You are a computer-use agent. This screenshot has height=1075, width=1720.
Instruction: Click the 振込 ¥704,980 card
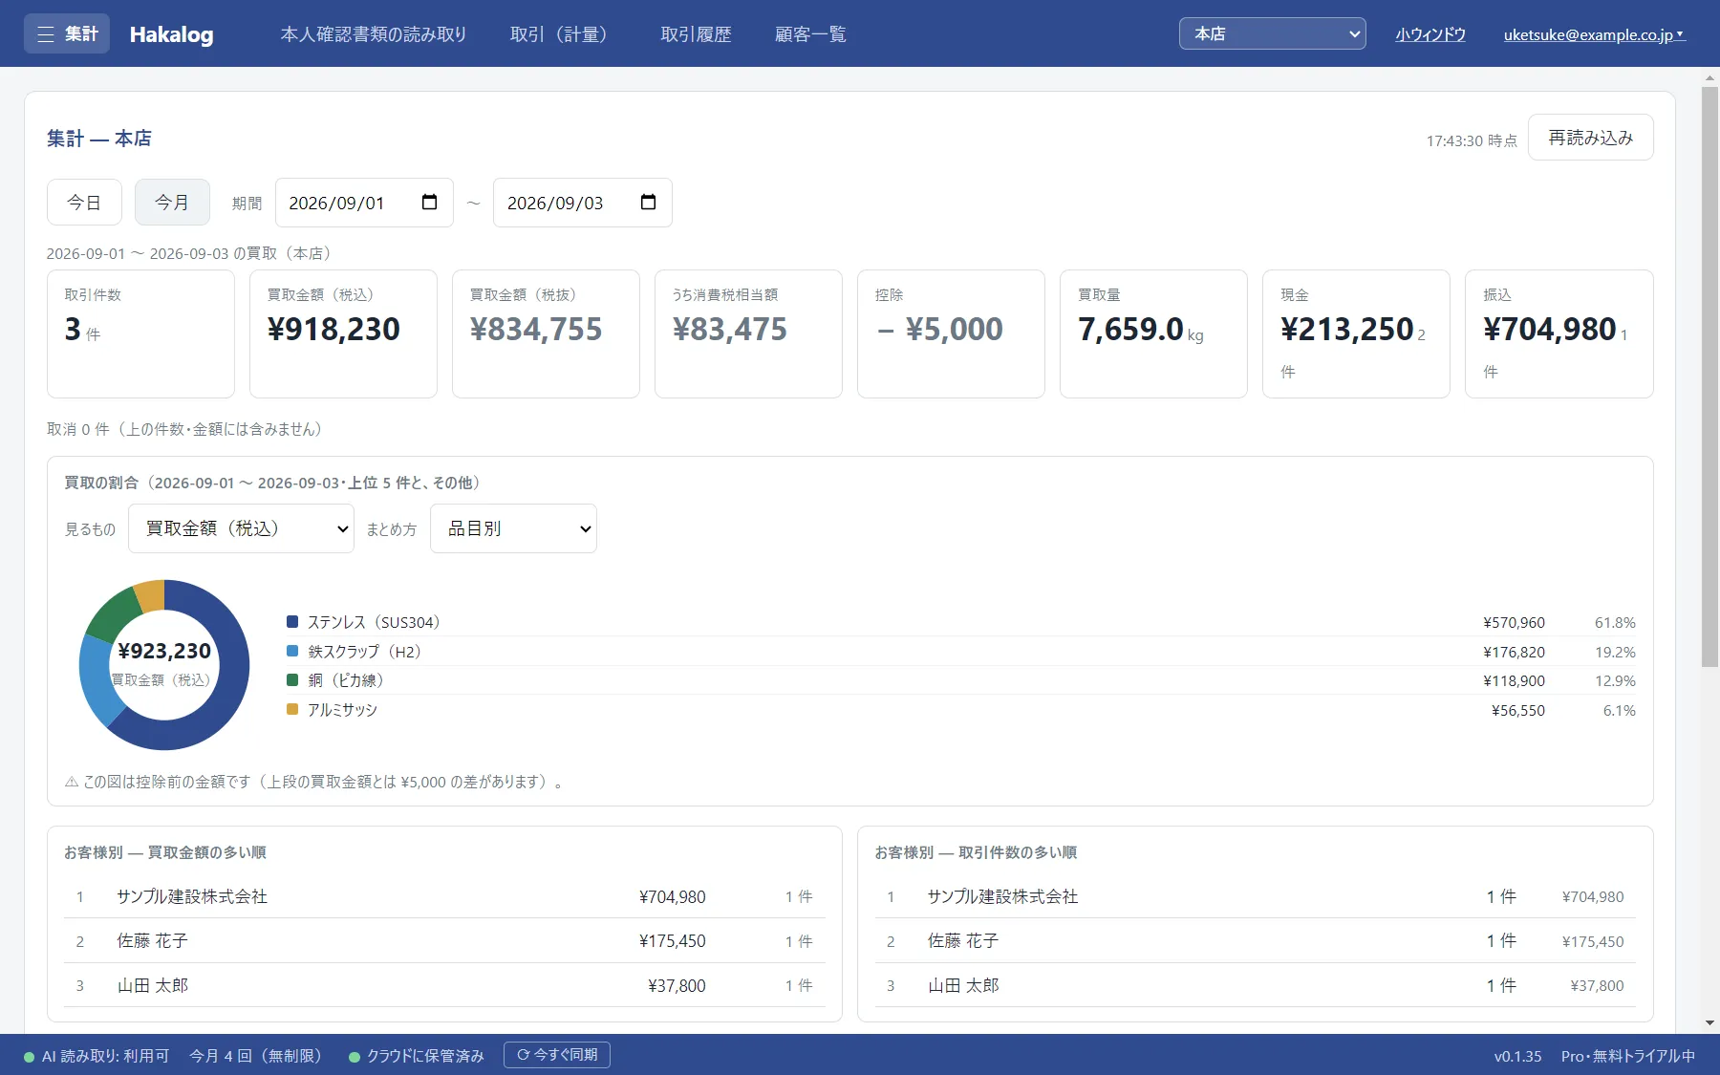(1559, 333)
